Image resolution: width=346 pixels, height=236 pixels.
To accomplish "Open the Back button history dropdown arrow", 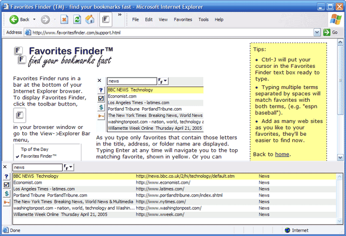I will pyautogui.click(x=34, y=19).
